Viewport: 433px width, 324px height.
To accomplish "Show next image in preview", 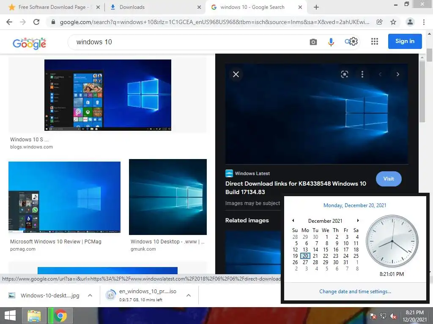I will [x=397, y=74].
